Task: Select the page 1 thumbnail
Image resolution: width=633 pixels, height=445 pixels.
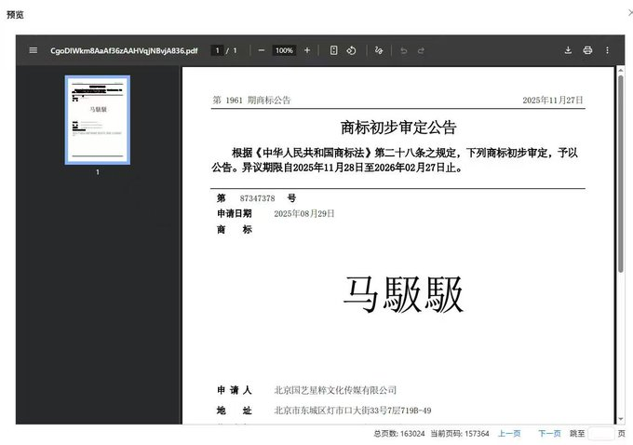Action: [98, 120]
